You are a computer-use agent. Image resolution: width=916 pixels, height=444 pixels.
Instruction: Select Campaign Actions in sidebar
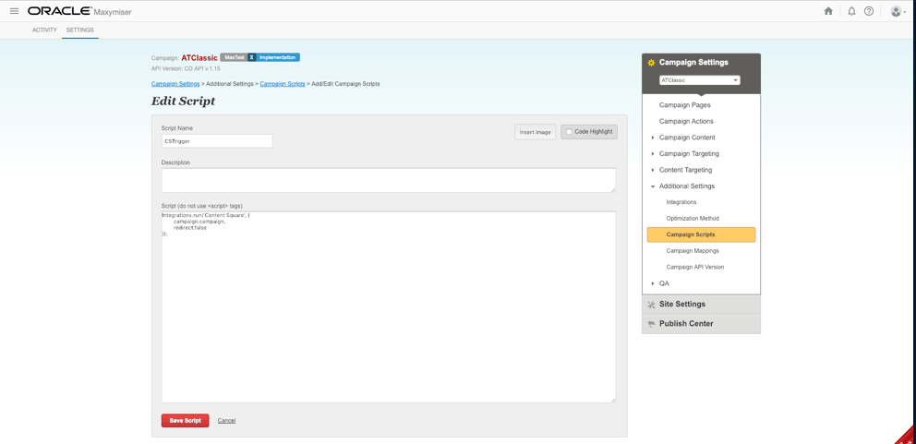coord(686,122)
